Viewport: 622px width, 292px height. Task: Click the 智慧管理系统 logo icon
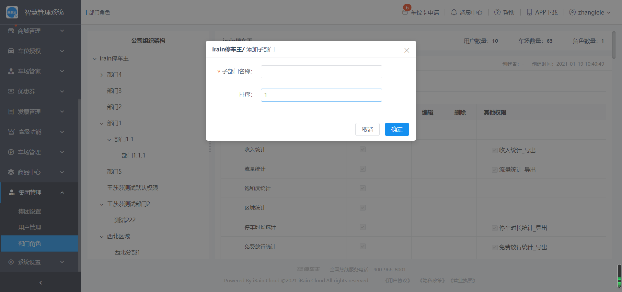(12, 12)
